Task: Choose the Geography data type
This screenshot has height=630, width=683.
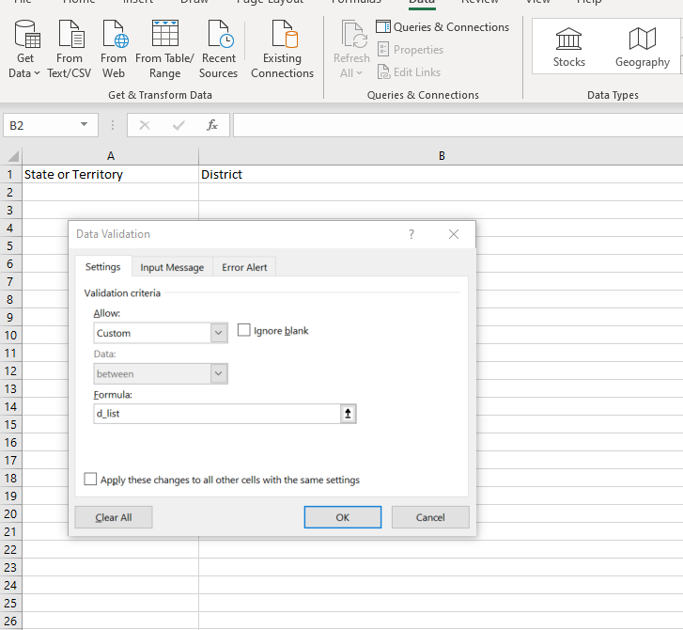Action: 643,47
